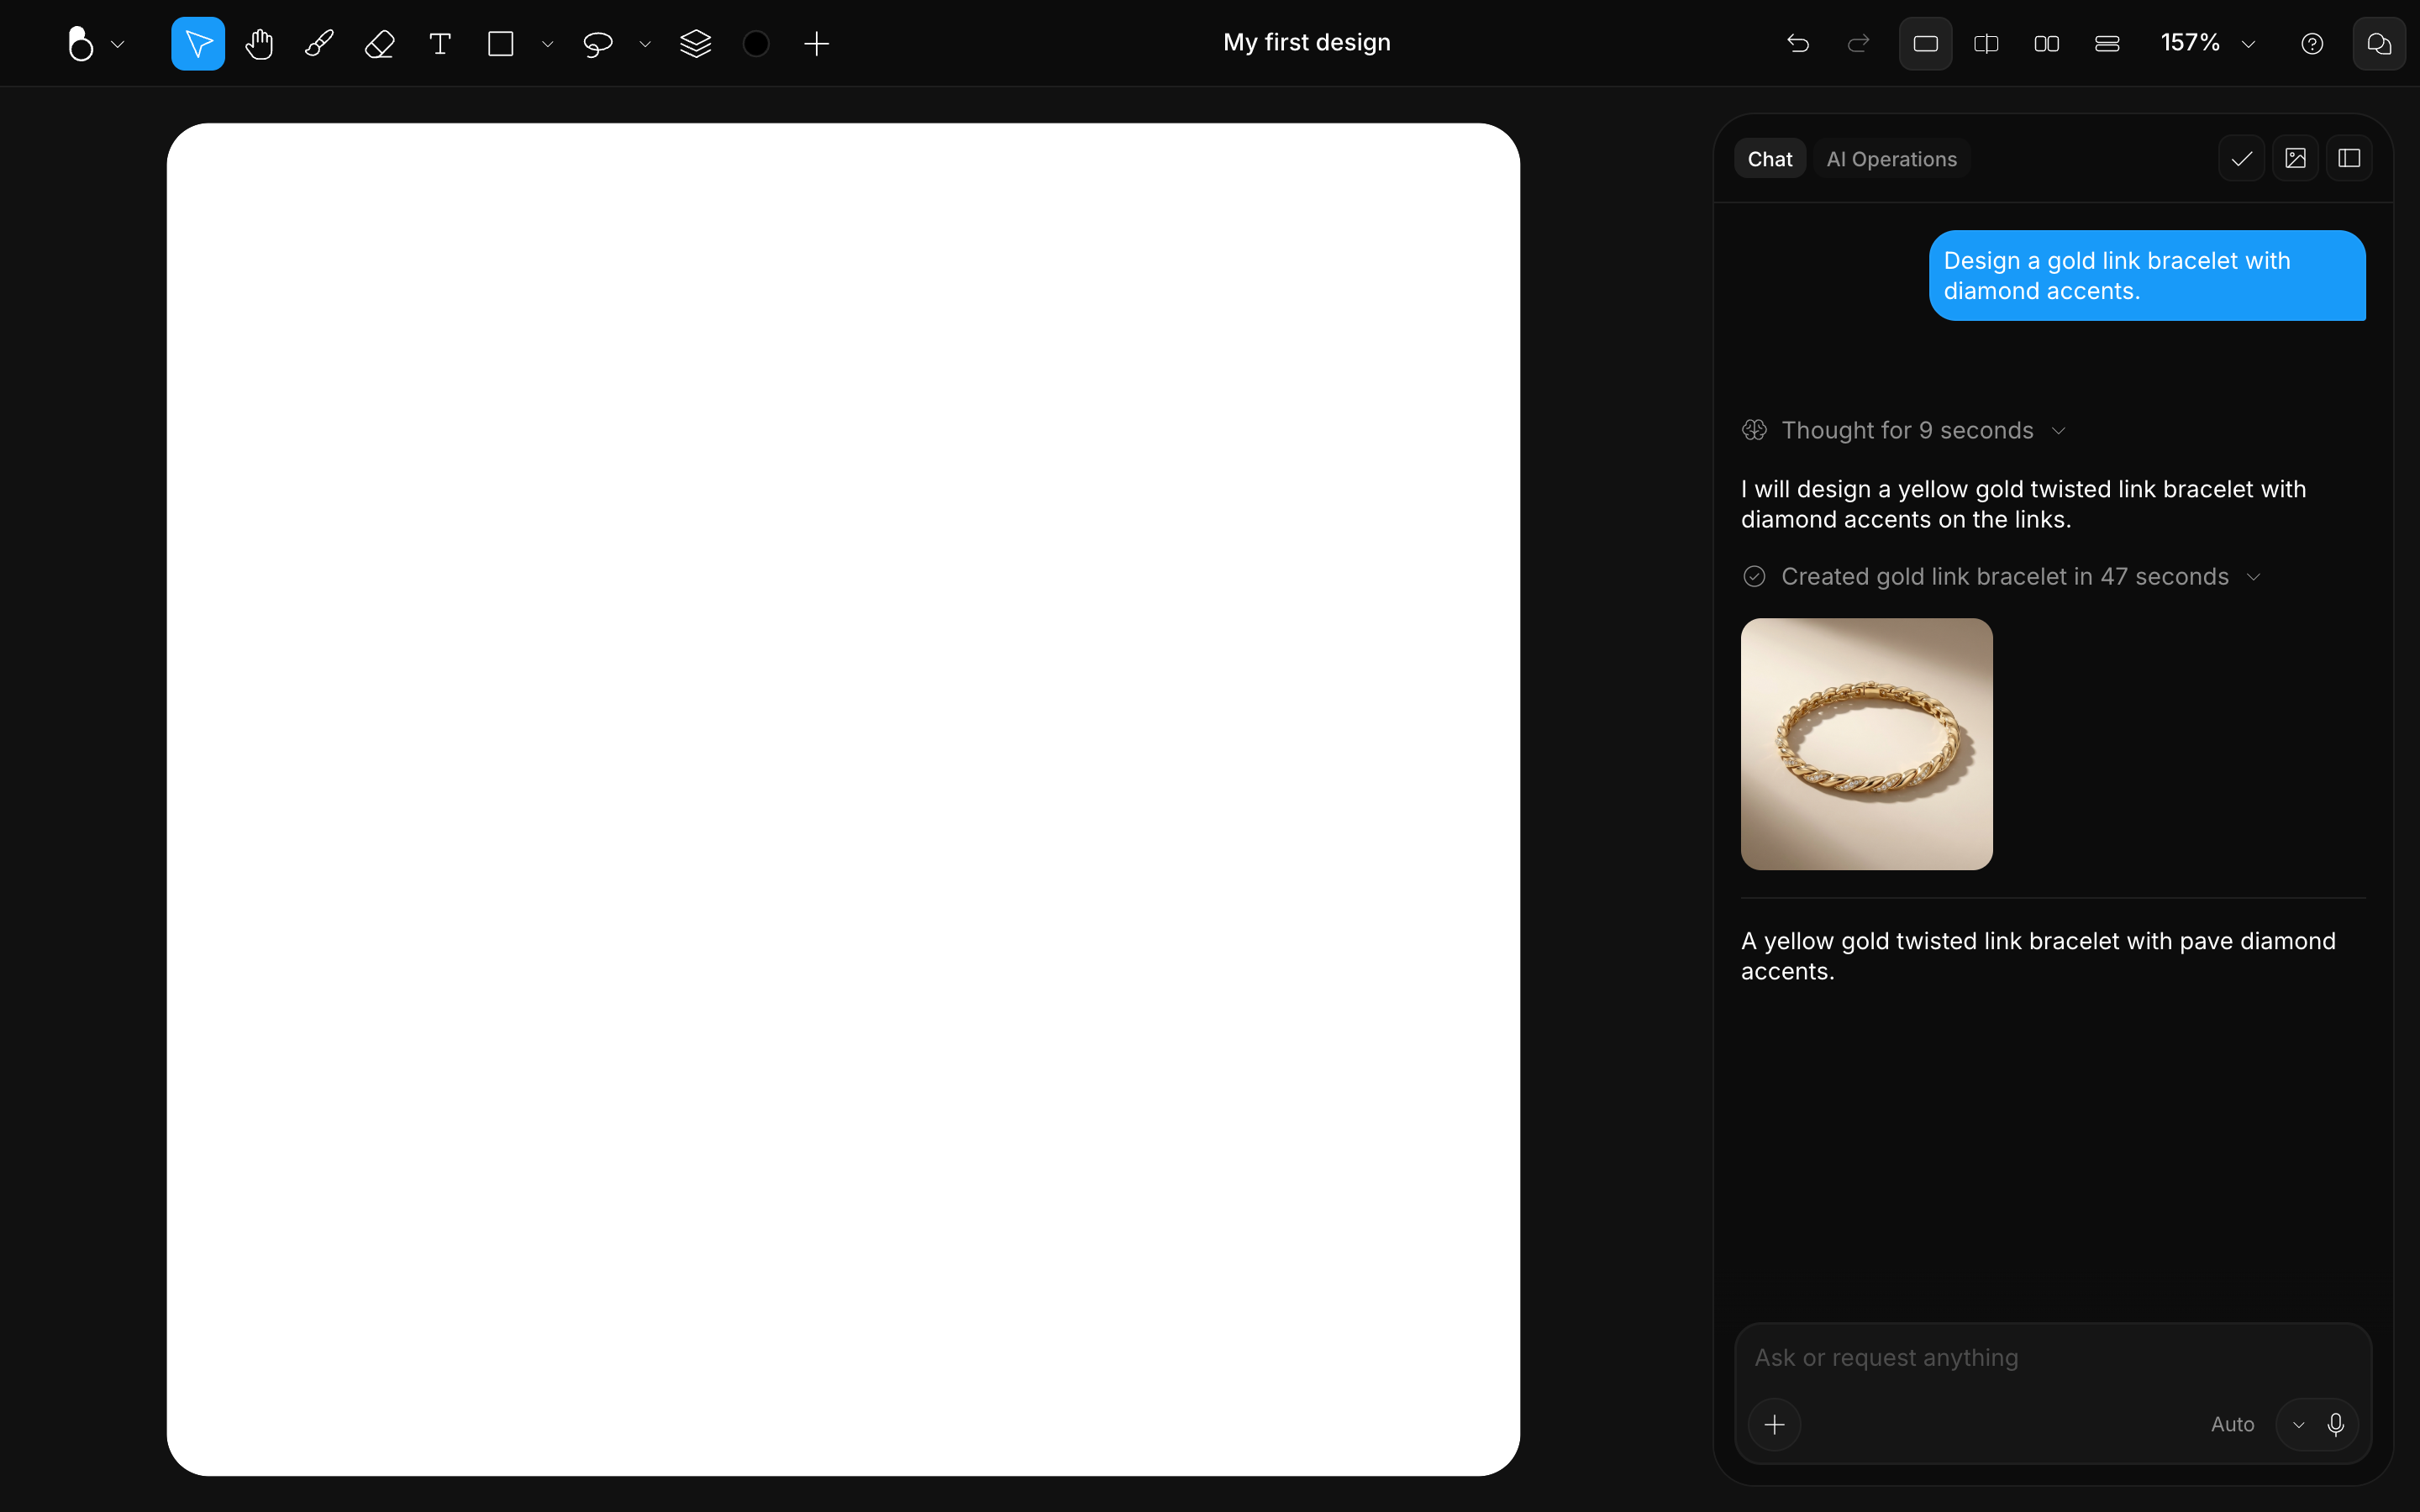Switch to single canvas view mode
Viewport: 2420px width, 1512px height.
coord(1926,44)
